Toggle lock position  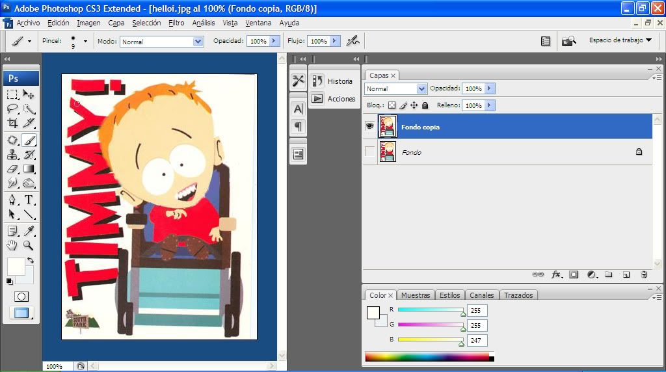[414, 105]
